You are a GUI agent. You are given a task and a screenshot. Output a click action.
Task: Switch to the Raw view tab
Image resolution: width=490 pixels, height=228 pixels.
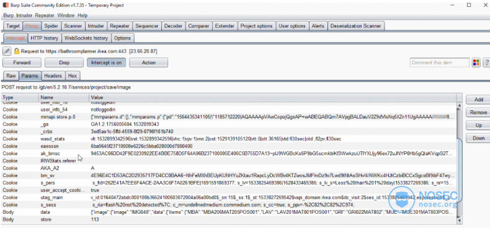(x=11, y=76)
